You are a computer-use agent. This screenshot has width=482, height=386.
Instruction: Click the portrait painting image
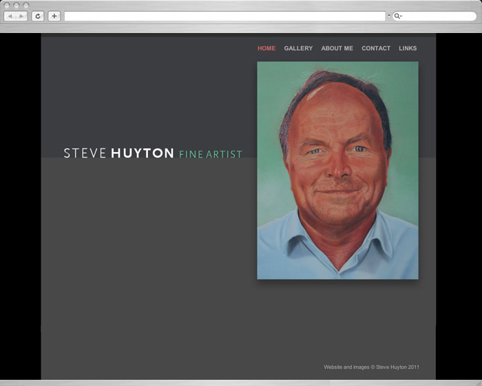tap(337, 171)
